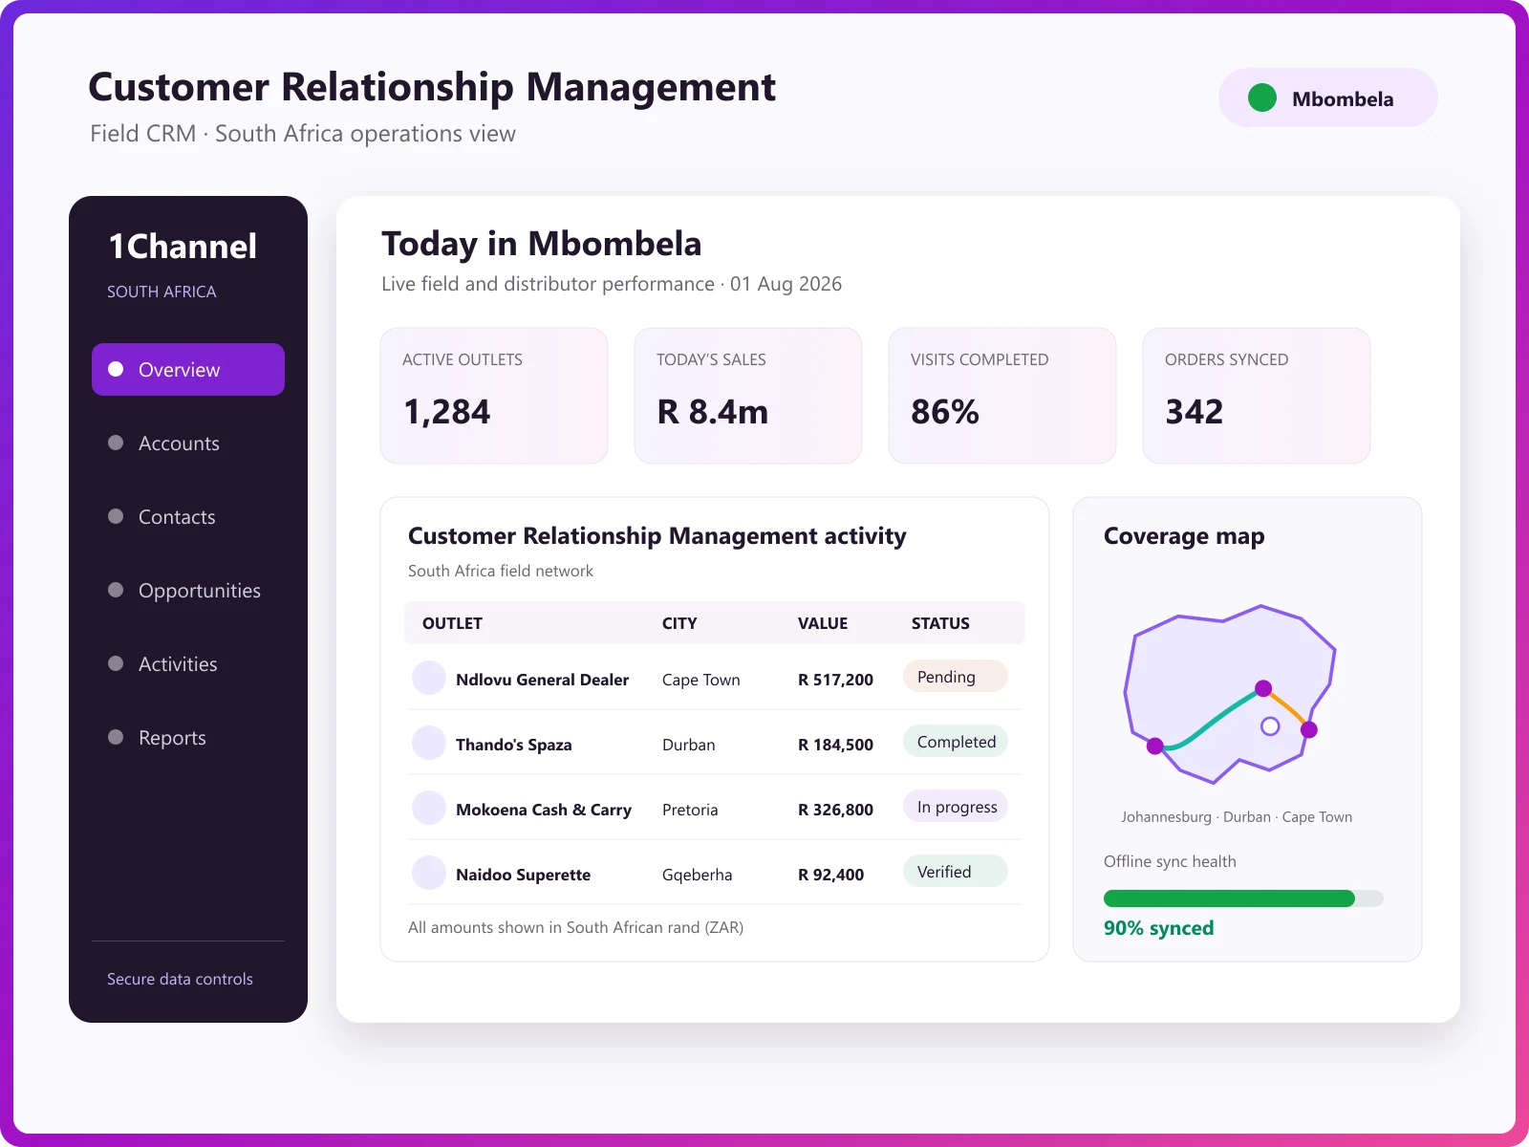The width and height of the screenshot is (1529, 1147).
Task: Click the Completed status badge
Action: pyautogui.click(x=956, y=742)
